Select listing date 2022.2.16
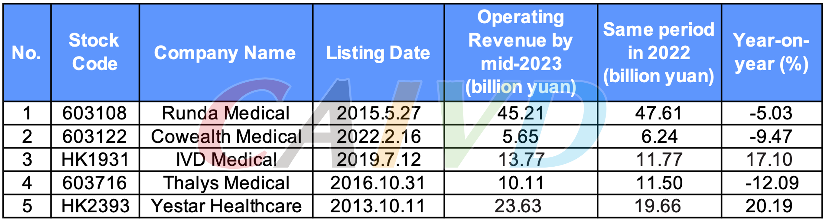The height and width of the screenshot is (223, 827). (x=379, y=137)
